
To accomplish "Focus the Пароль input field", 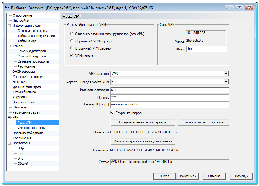I will tap(170, 98).
